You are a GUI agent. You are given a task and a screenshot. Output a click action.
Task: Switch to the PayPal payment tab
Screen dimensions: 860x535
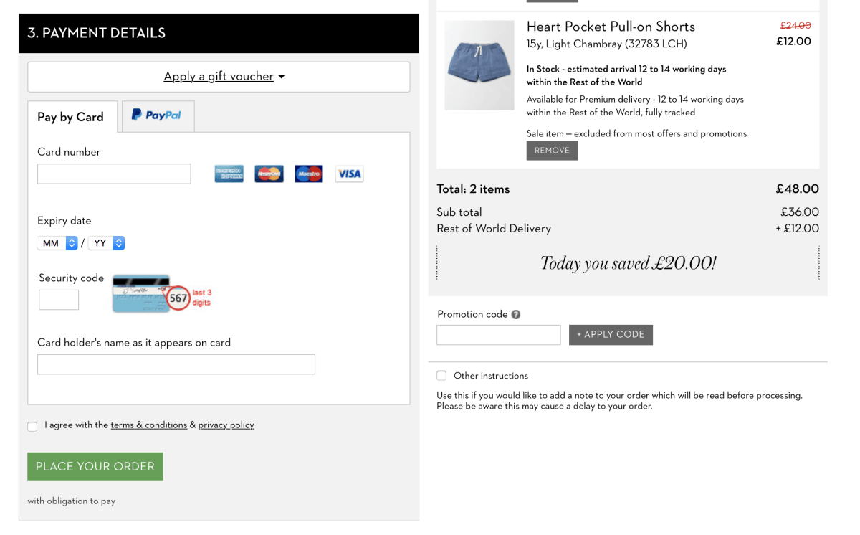pos(158,116)
